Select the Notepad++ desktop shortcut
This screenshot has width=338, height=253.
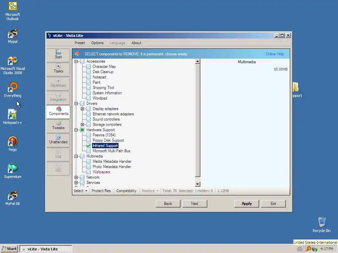tap(13, 117)
